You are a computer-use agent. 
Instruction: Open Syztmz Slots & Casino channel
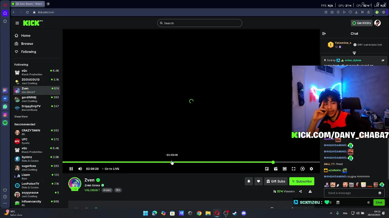(x=37, y=159)
